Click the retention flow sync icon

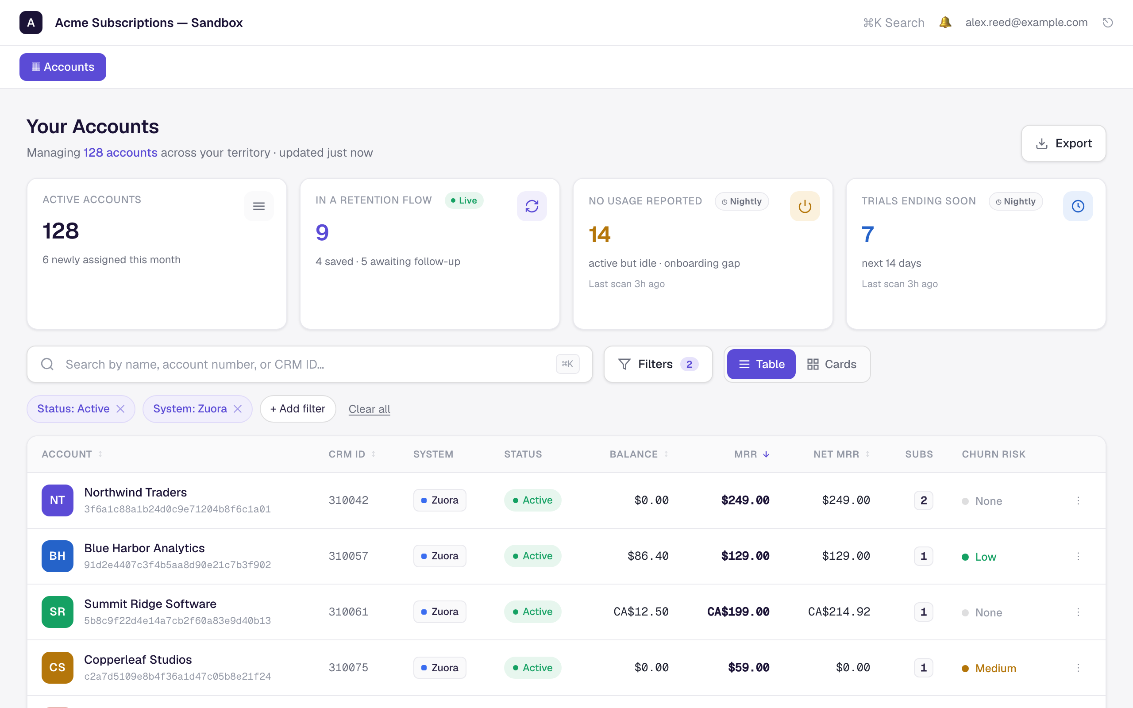pyautogui.click(x=532, y=206)
